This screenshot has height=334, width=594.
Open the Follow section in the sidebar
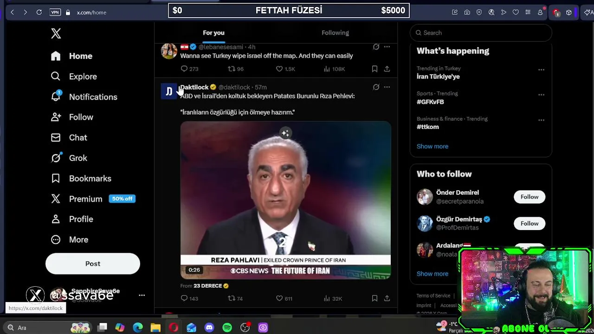tap(72, 117)
